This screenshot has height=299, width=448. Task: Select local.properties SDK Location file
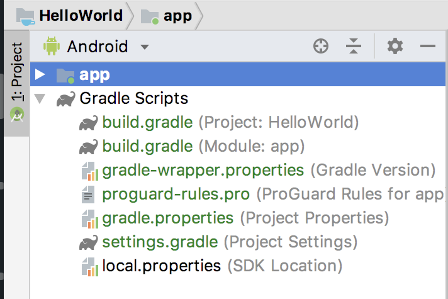pyautogui.click(x=161, y=266)
